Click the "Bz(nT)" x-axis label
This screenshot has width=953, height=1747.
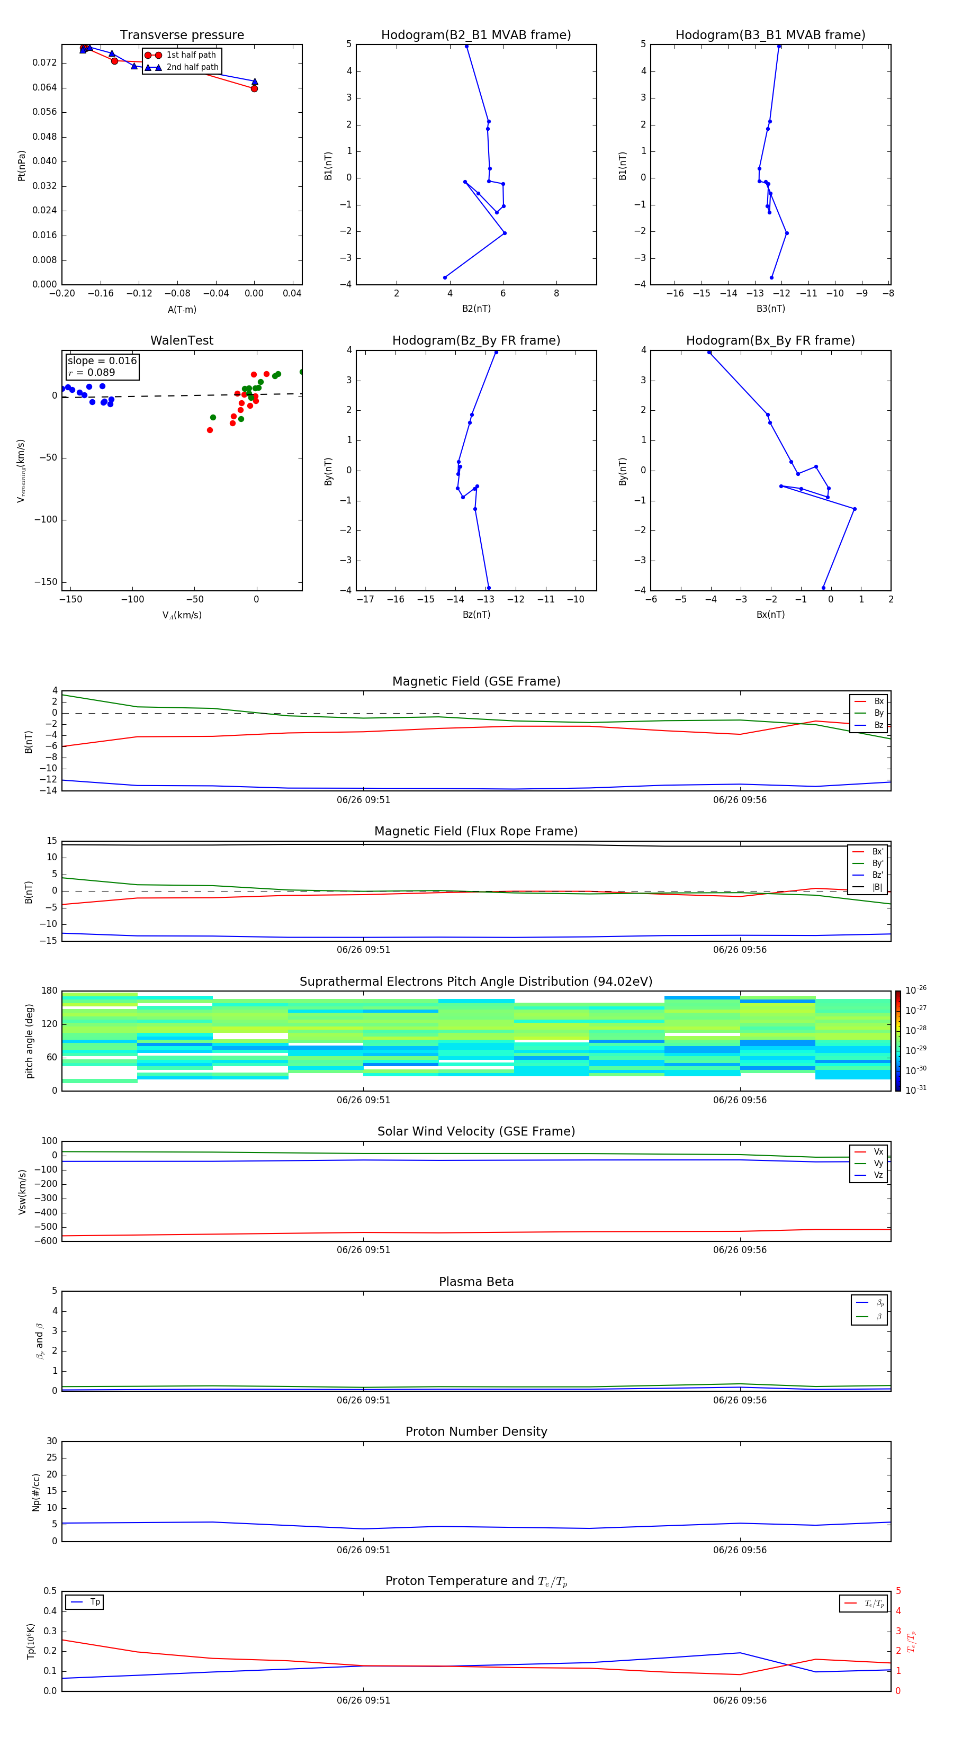tap(476, 615)
